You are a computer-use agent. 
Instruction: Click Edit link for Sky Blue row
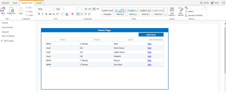pos(149,65)
